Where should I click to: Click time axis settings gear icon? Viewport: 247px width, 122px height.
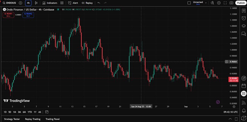pos(234,107)
